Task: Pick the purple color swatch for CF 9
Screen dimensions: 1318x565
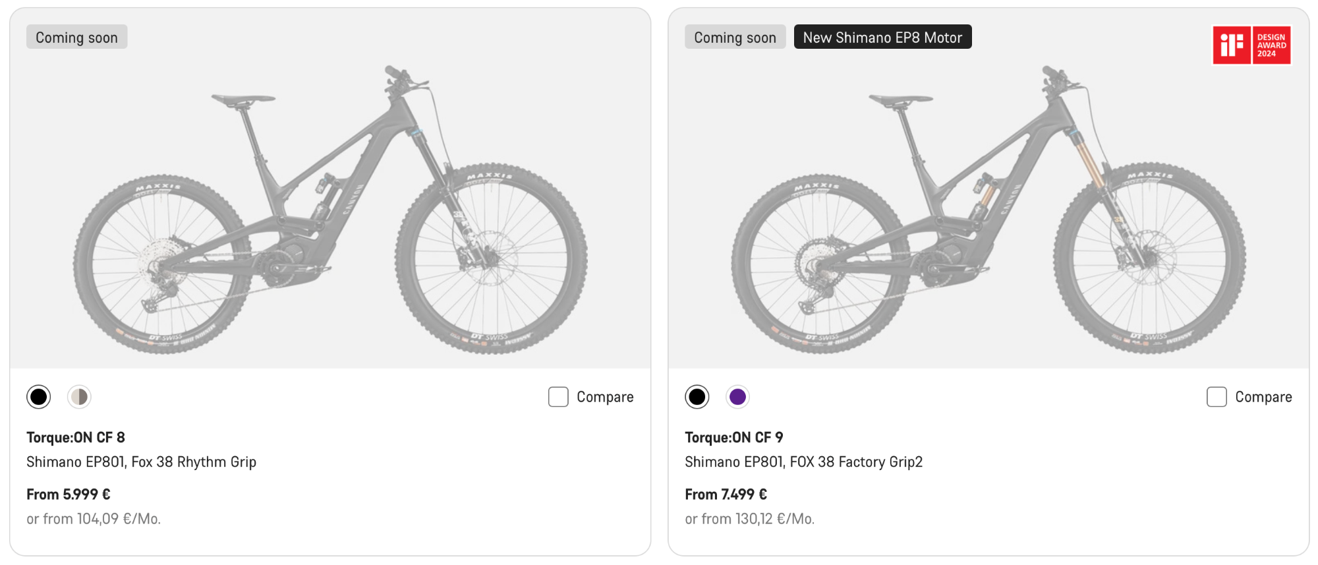Action: coord(737,397)
